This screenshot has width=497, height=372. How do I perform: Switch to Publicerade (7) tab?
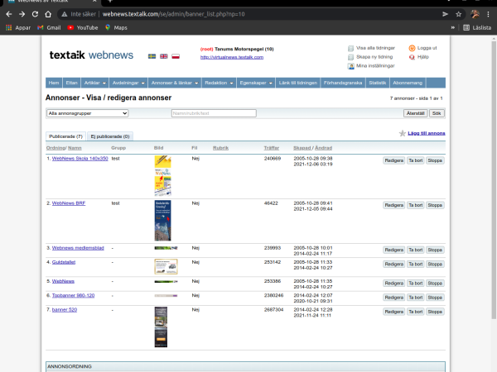(65, 136)
